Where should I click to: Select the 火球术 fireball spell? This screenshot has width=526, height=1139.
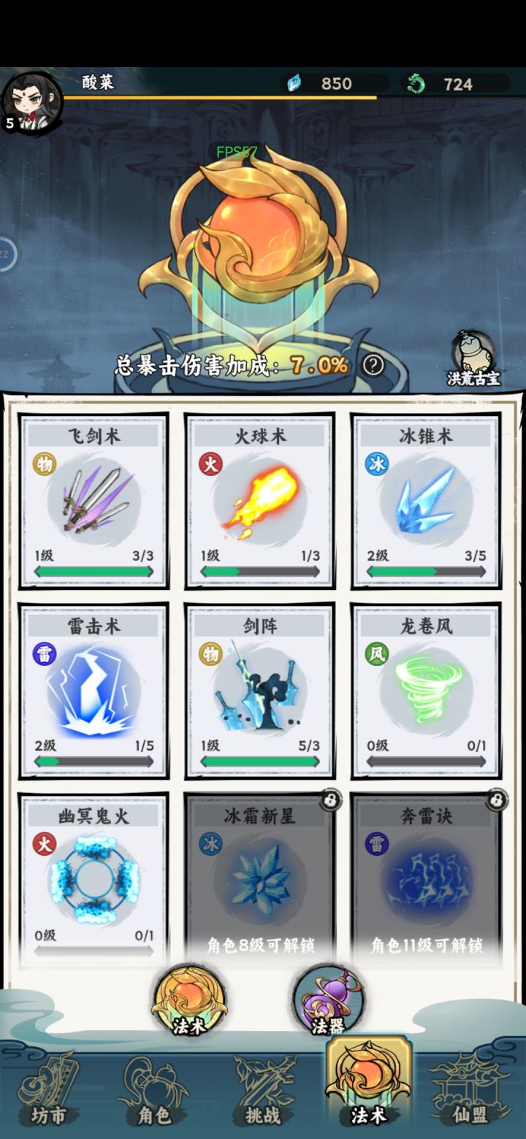259,501
